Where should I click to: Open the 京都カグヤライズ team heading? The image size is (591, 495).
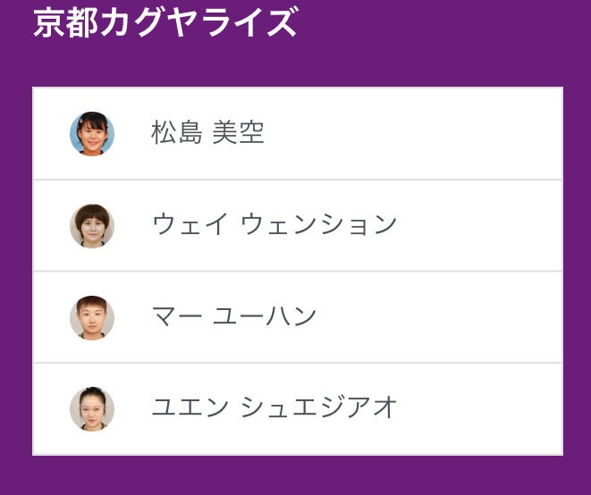click(x=165, y=23)
